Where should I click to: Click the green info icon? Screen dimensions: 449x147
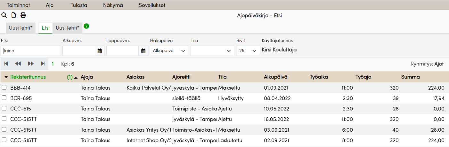86,26
